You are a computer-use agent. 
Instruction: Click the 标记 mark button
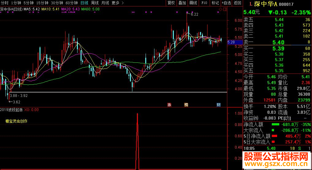coord(215,3)
